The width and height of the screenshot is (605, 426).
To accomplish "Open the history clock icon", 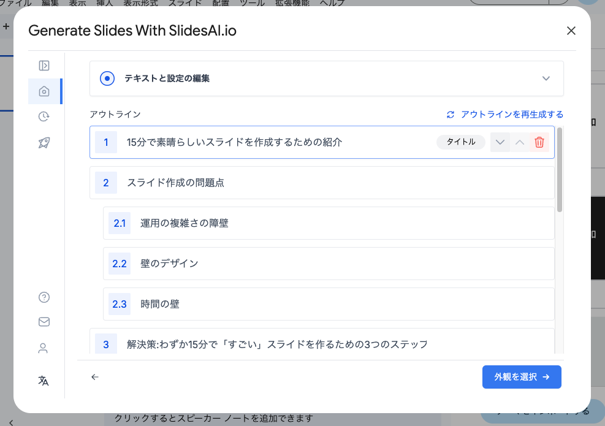I will click(44, 116).
